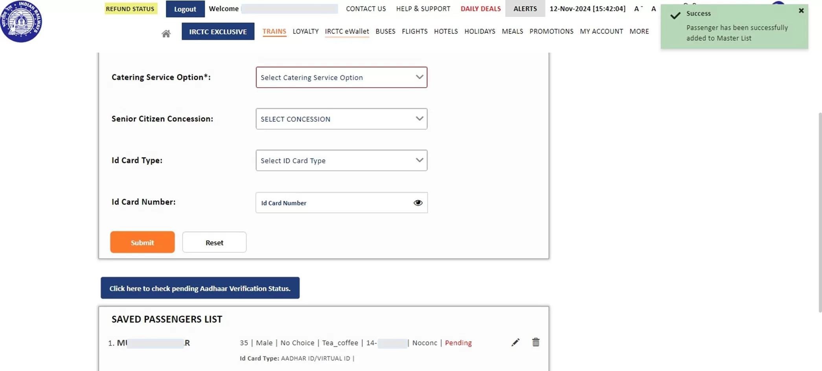
Task: Click the ALERTS item in the top bar
Action: pos(525,8)
